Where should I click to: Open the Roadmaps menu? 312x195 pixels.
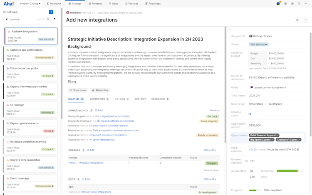tap(153, 4)
